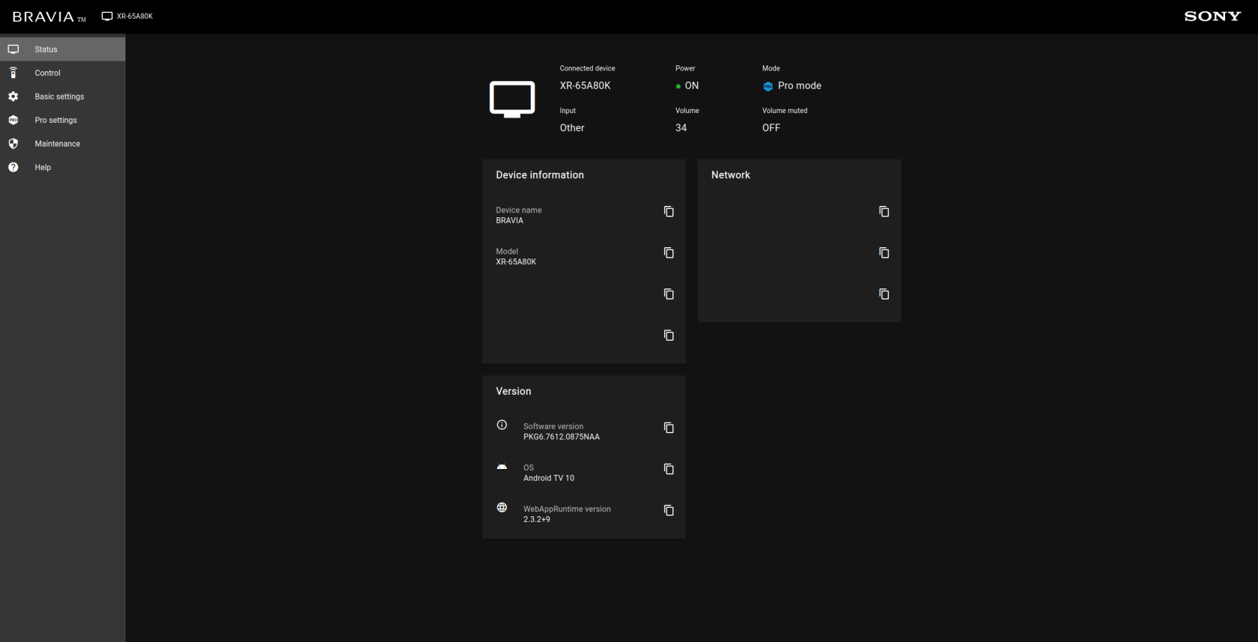The width and height of the screenshot is (1258, 642).
Task: Open the Help section
Action: 62,167
